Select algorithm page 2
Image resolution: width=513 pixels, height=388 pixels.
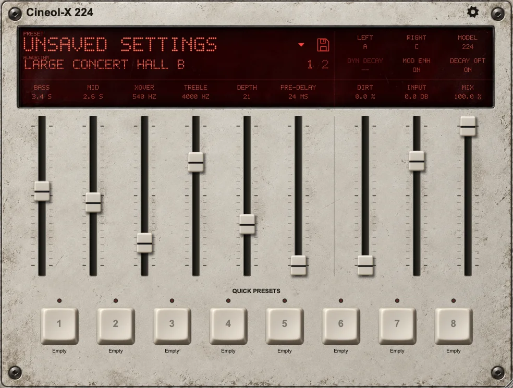[x=325, y=65]
